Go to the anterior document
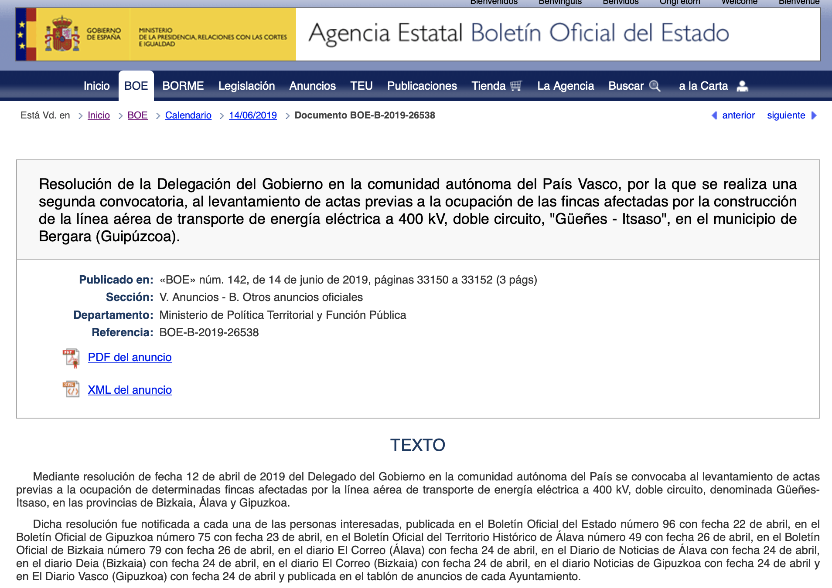 [738, 115]
